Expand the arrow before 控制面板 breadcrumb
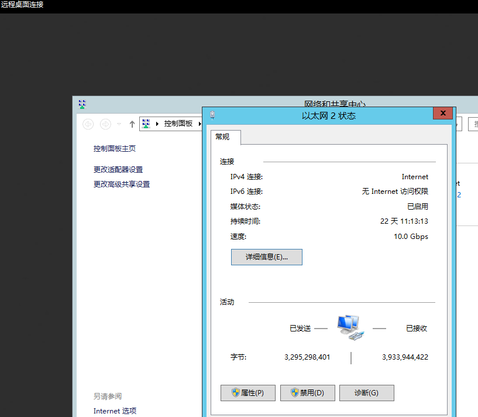Screen dimensions: 478x417 (157, 124)
